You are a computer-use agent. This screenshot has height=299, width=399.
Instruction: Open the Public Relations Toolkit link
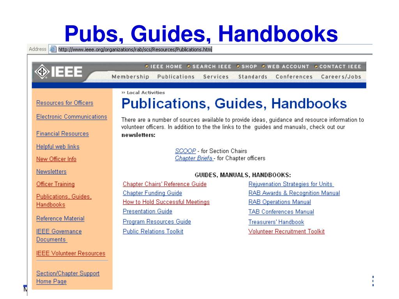153,231
